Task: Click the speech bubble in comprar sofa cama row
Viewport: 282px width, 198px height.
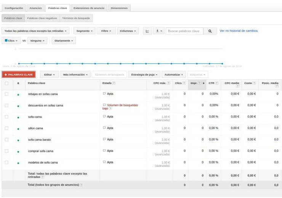Action: [x=104, y=150]
